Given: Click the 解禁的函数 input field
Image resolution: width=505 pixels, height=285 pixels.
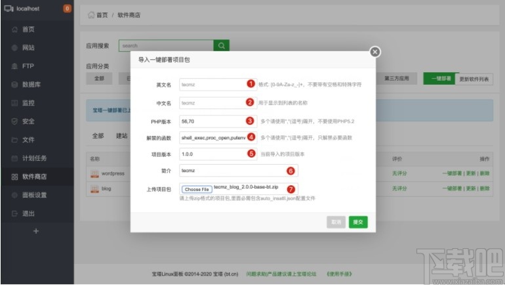Looking at the screenshot, I should pos(218,138).
